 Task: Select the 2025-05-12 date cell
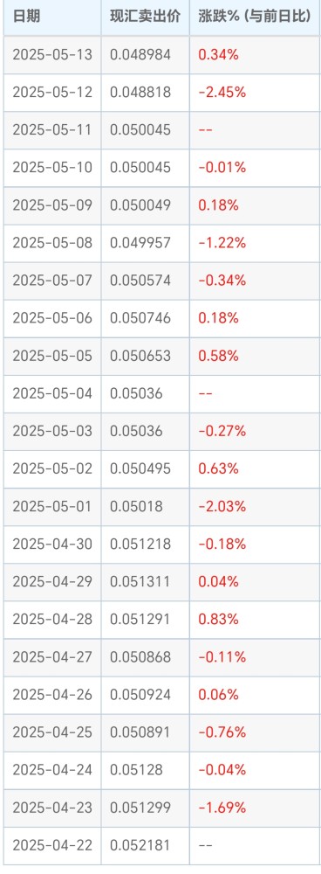52,92
